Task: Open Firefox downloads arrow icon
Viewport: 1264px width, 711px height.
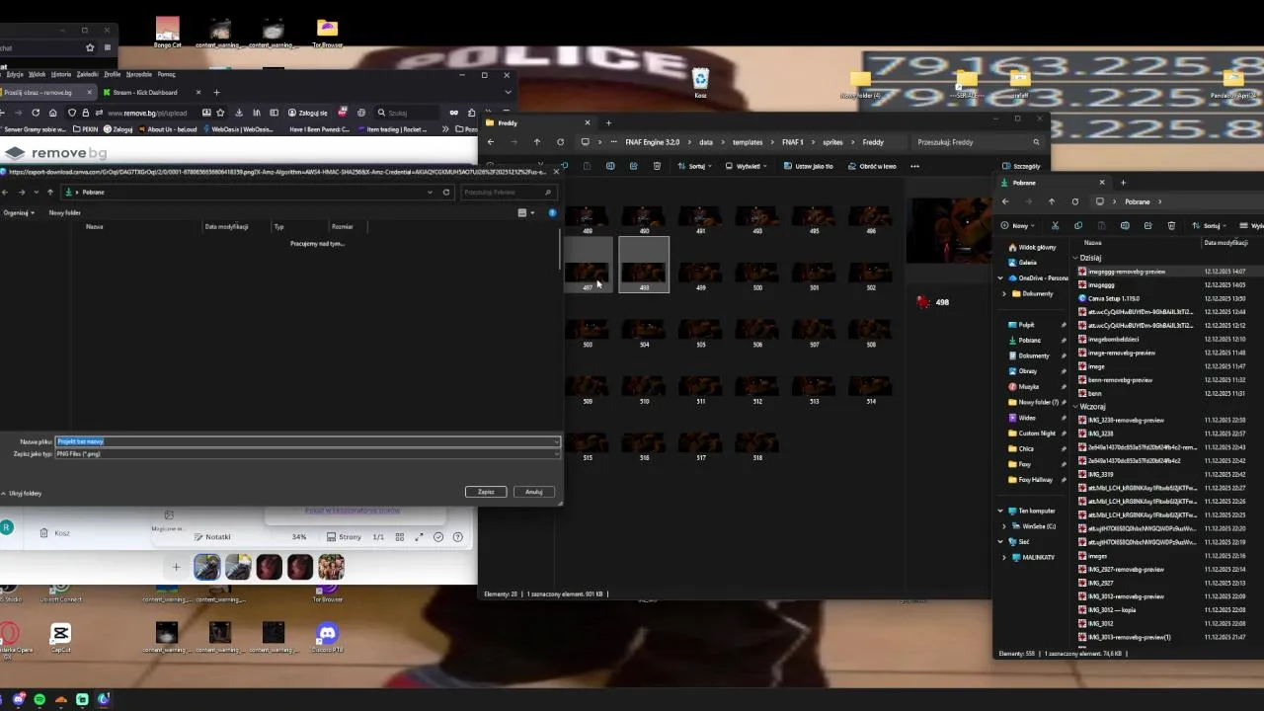Action: pos(239,113)
